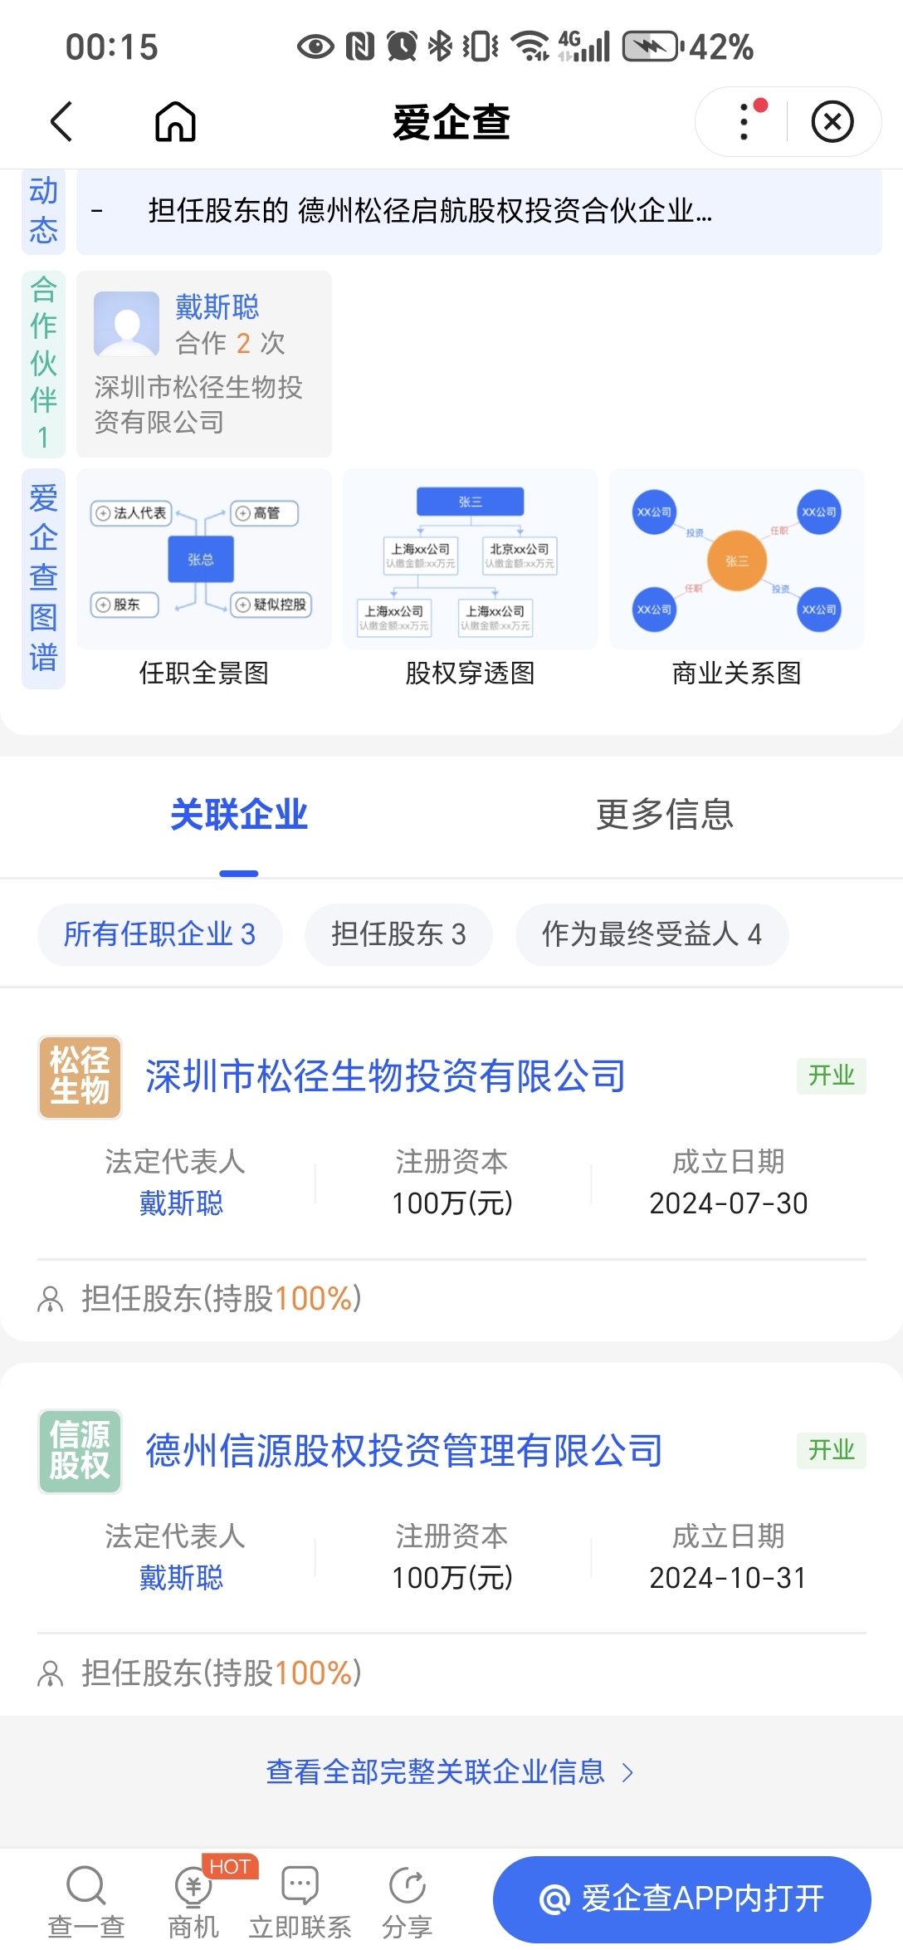Tap 担任股东(持股100%) under 深圳市松径生物
Screen dimensions: 903x1950
(x=222, y=1299)
